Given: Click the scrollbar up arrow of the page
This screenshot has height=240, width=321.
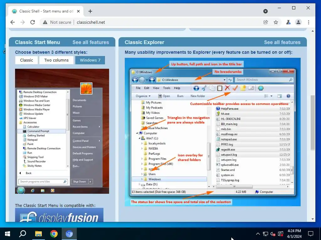Looking at the screenshot, I should tap(313, 31).
